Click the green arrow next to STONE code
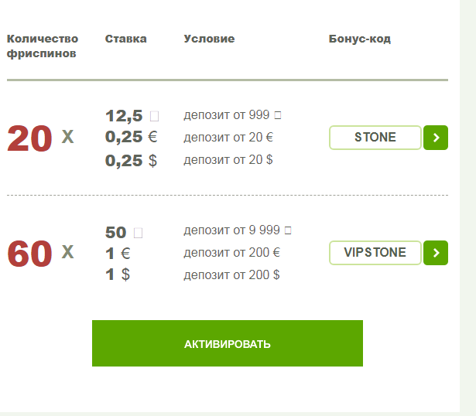Screen dimensions: 476x416 click(x=436, y=138)
